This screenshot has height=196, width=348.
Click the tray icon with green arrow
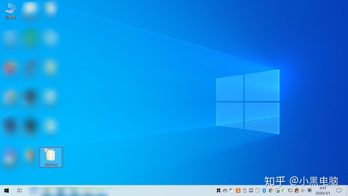tap(258, 191)
